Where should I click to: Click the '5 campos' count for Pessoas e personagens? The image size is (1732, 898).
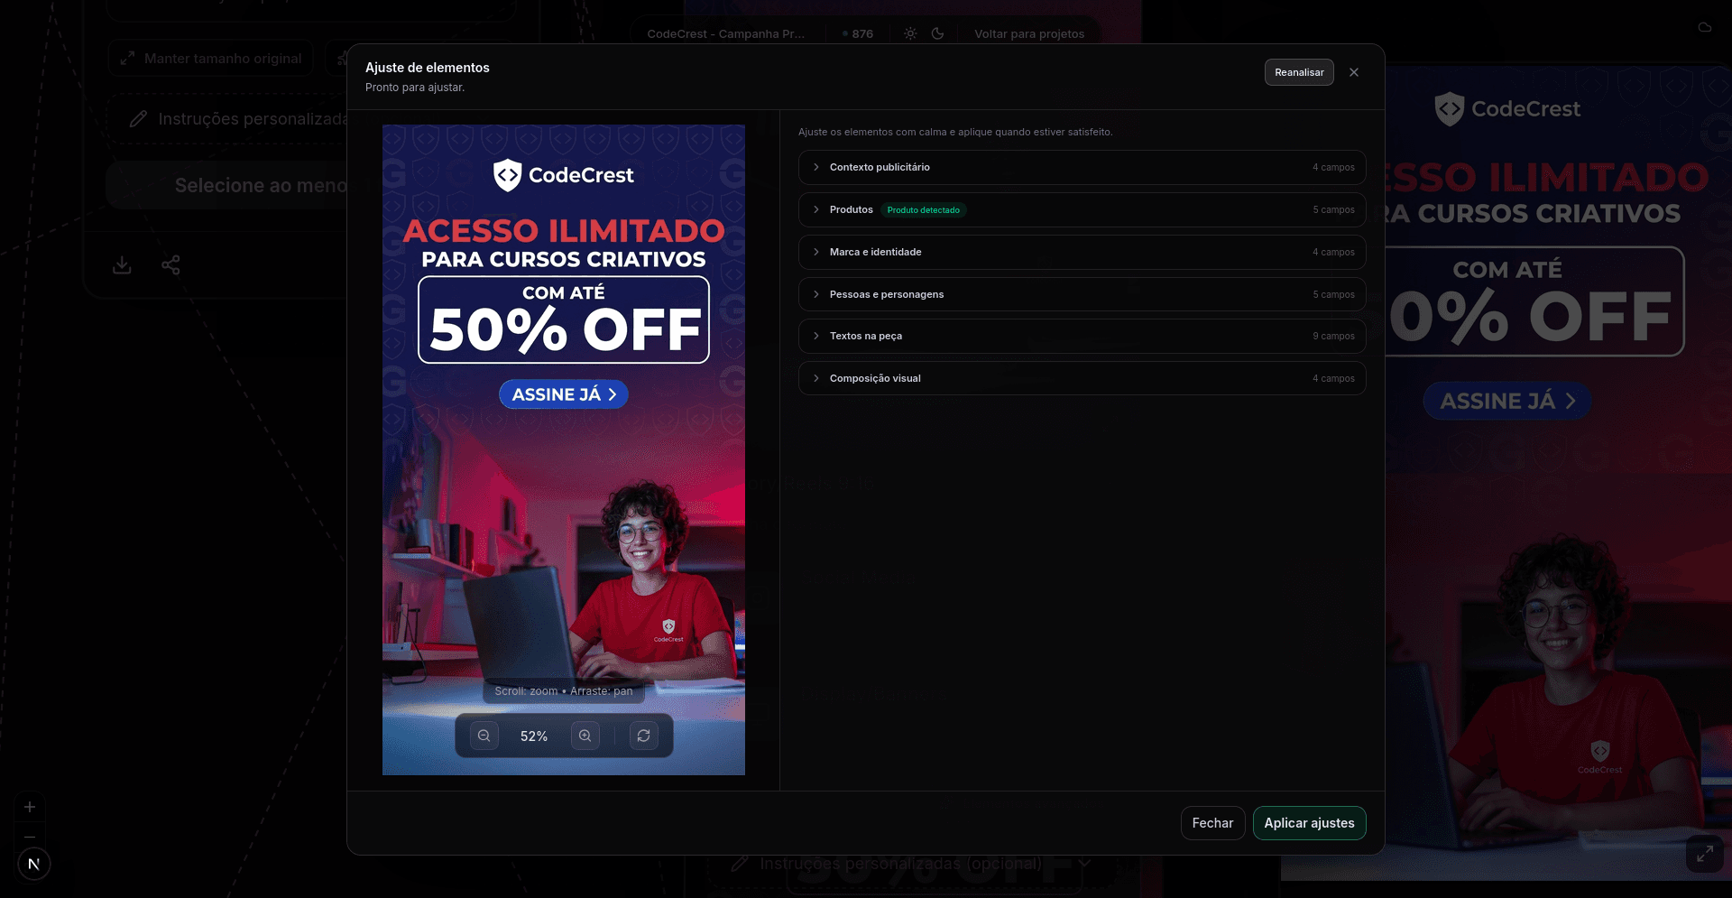[1333, 295]
